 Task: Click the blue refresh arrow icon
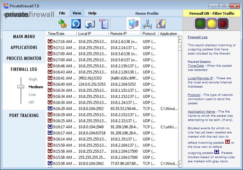point(76,24)
